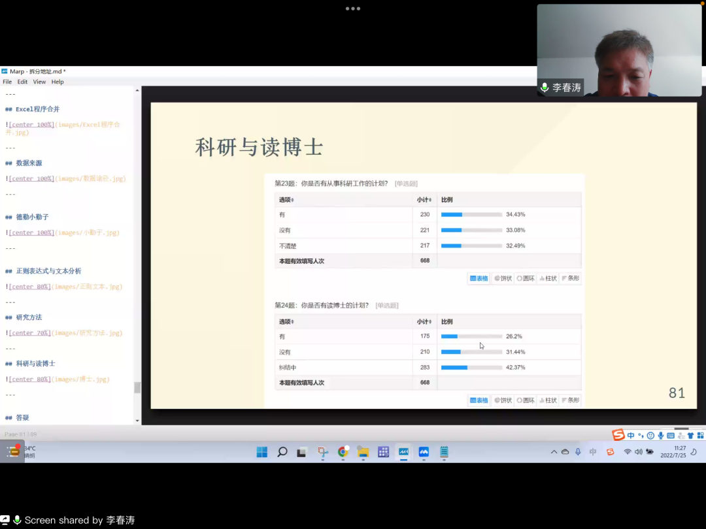Select 条形 chart under question 24
This screenshot has width=706, height=529.
571,400
